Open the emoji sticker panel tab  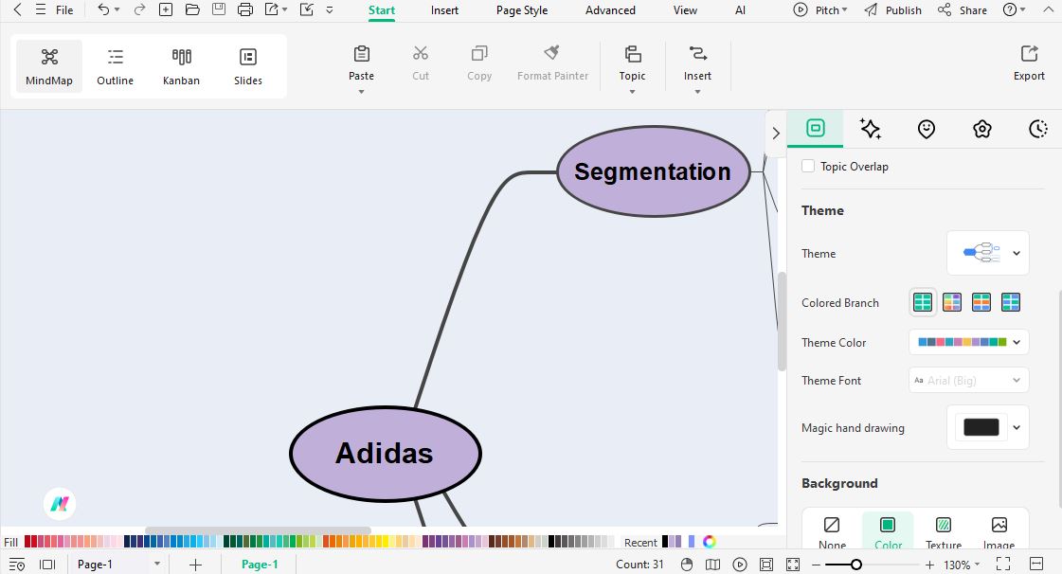point(927,129)
